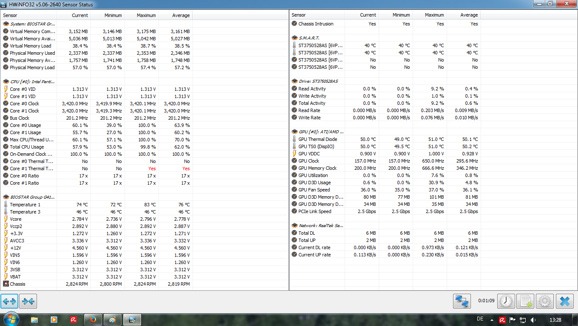Click the Windows Start orb
578x326 pixels.
(11, 320)
